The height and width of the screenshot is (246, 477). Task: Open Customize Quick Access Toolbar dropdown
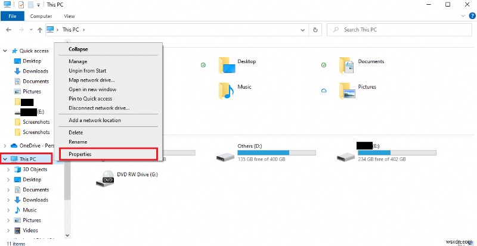point(38,5)
